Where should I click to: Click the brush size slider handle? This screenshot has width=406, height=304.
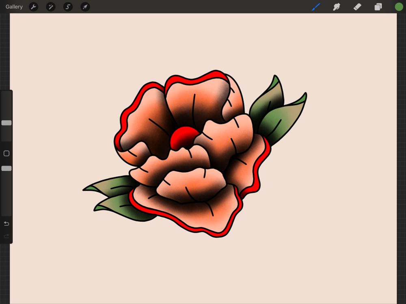[6, 123]
